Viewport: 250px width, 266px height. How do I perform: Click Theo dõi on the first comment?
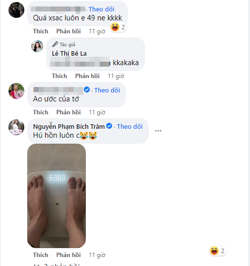click(102, 9)
